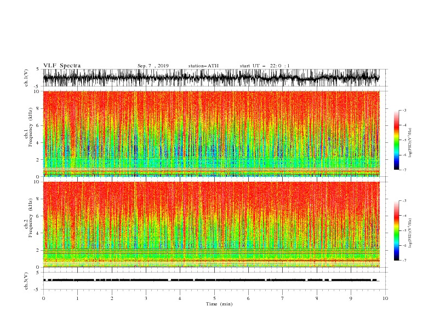Click the "5" tick on Time axis
The height and width of the screenshot is (335, 434).
click(214, 298)
